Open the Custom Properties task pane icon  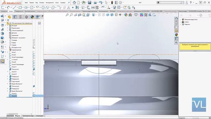click(x=176, y=39)
